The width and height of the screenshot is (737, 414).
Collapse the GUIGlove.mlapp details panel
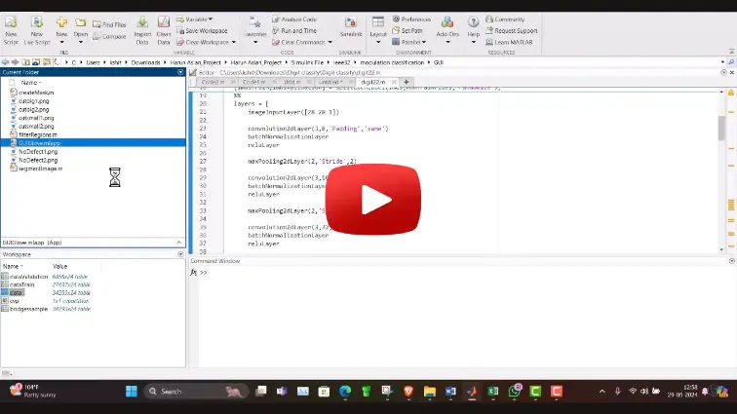[179, 242]
